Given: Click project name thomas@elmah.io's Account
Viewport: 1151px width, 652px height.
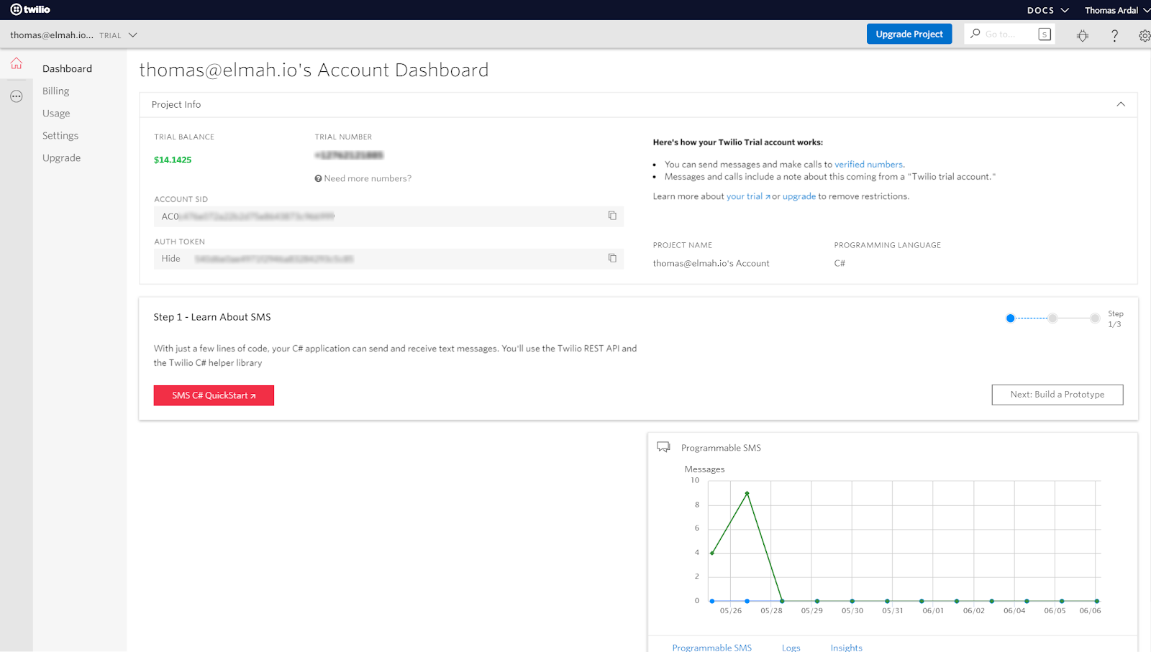Looking at the screenshot, I should pos(711,263).
